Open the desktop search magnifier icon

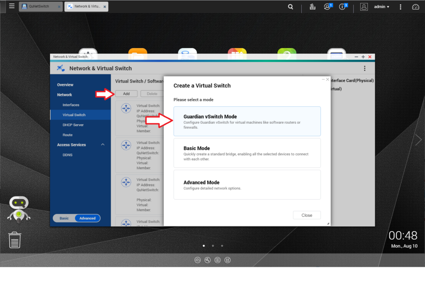coord(290,7)
